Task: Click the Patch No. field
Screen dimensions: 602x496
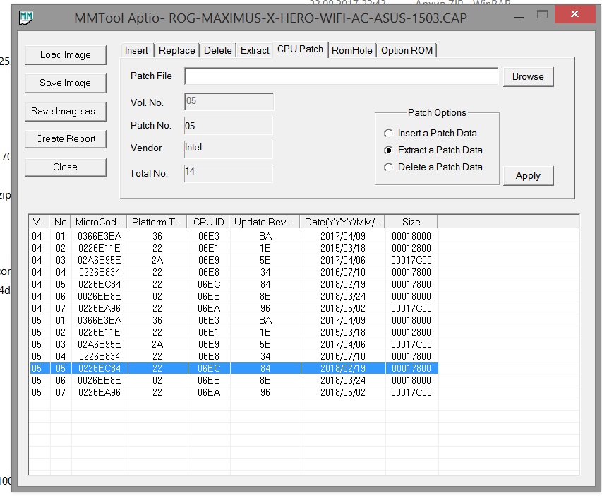Action: coord(229,126)
